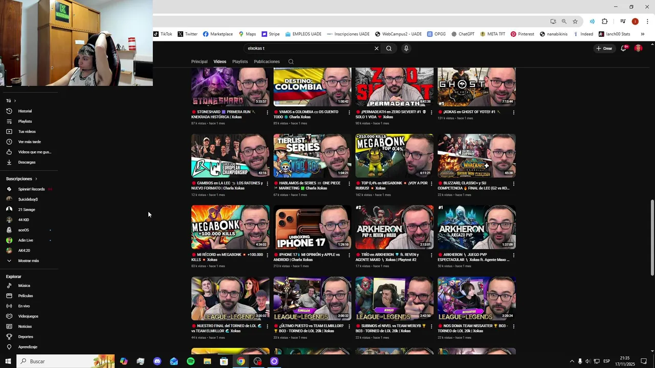The height and width of the screenshot is (368, 655).
Task: Expand the Tú section chevron
Action: pyautogui.click(x=15, y=101)
